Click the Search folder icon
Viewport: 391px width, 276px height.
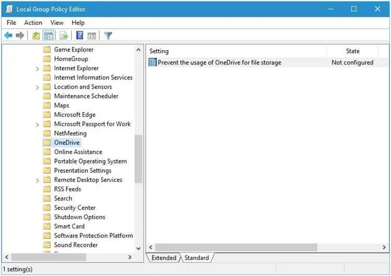(x=47, y=198)
